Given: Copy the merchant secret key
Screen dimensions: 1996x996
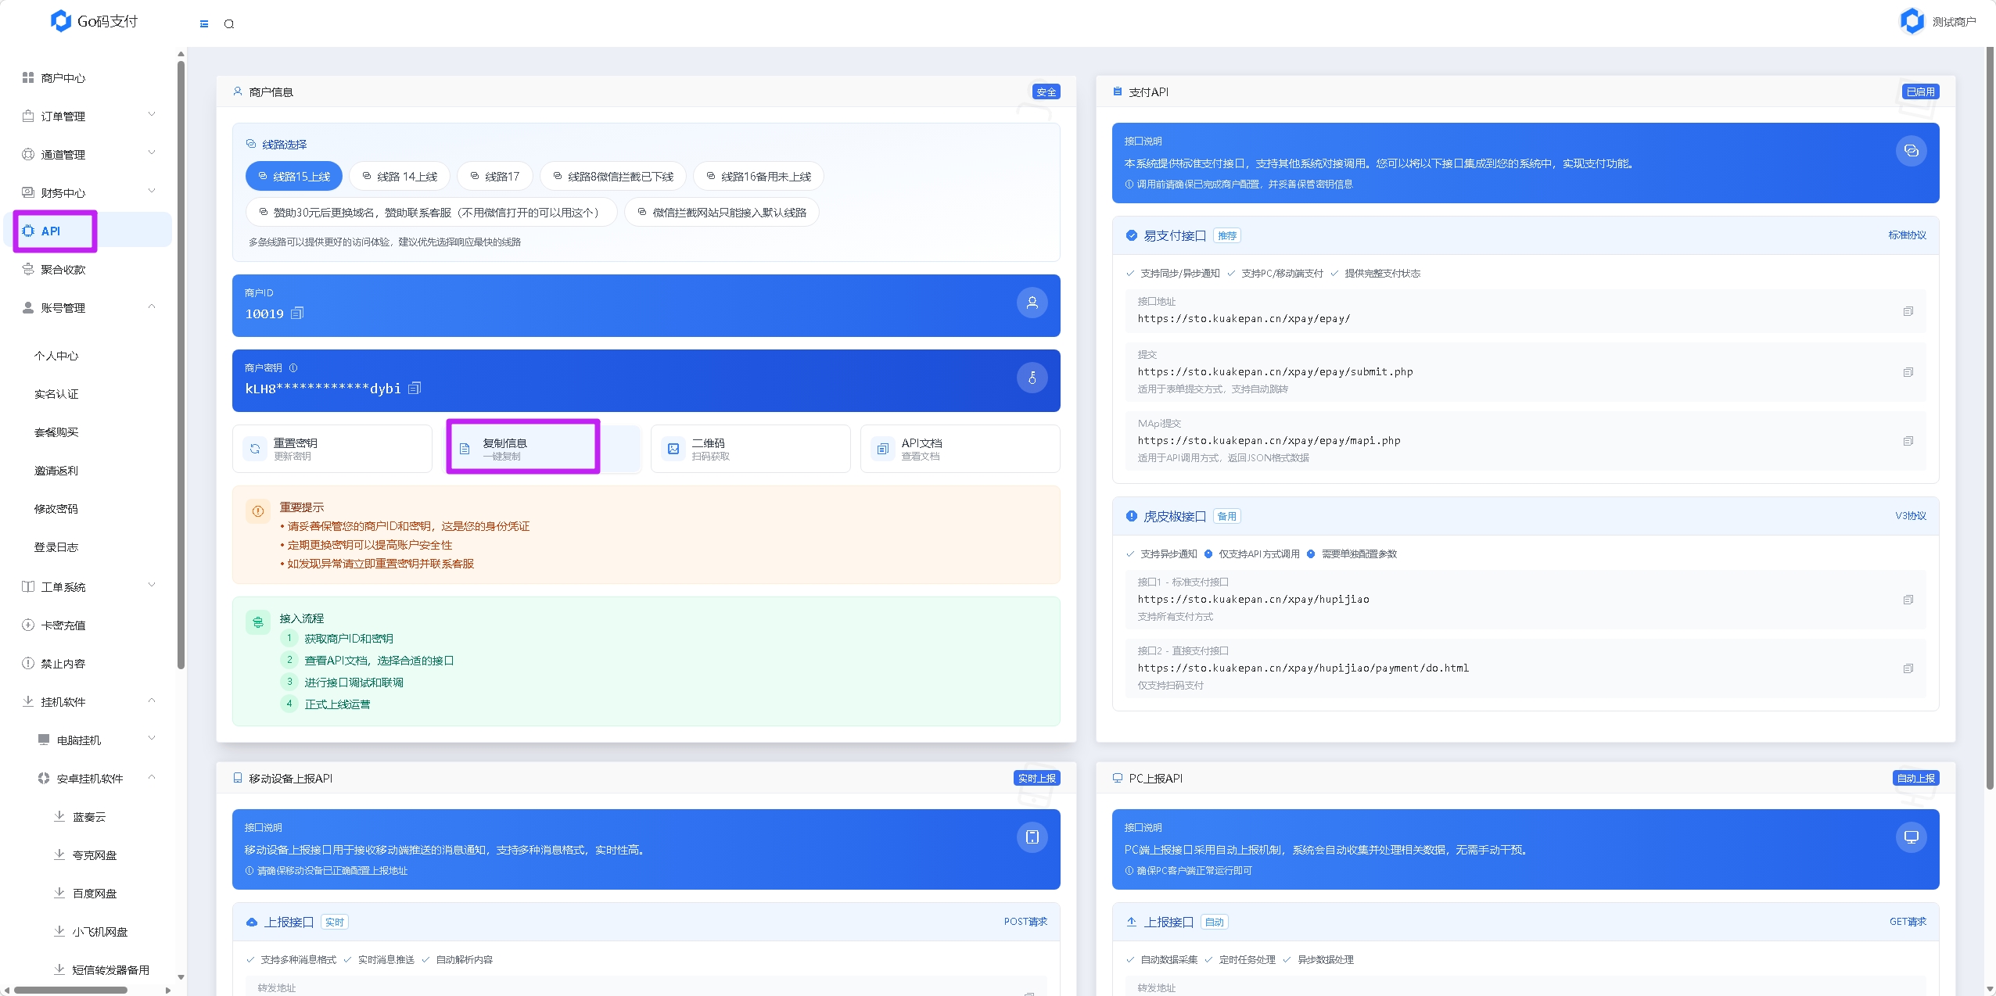Looking at the screenshot, I should point(415,389).
